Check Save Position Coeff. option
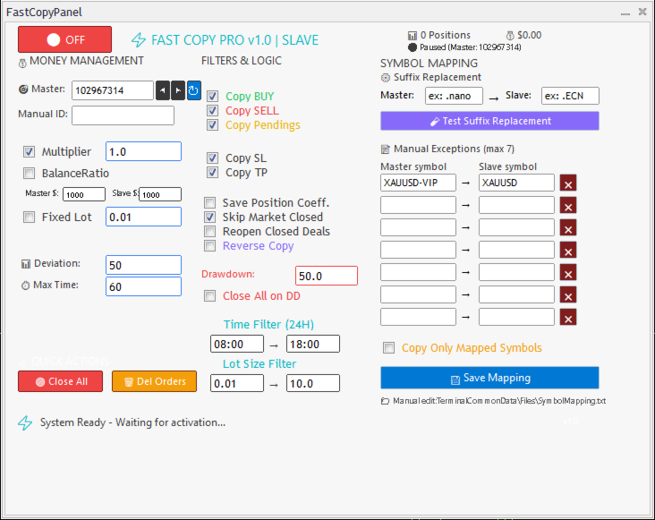Screen dimensions: 655x520 tap(209, 203)
